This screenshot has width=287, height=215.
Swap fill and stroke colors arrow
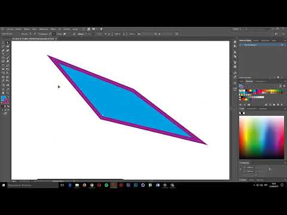tap(8, 97)
